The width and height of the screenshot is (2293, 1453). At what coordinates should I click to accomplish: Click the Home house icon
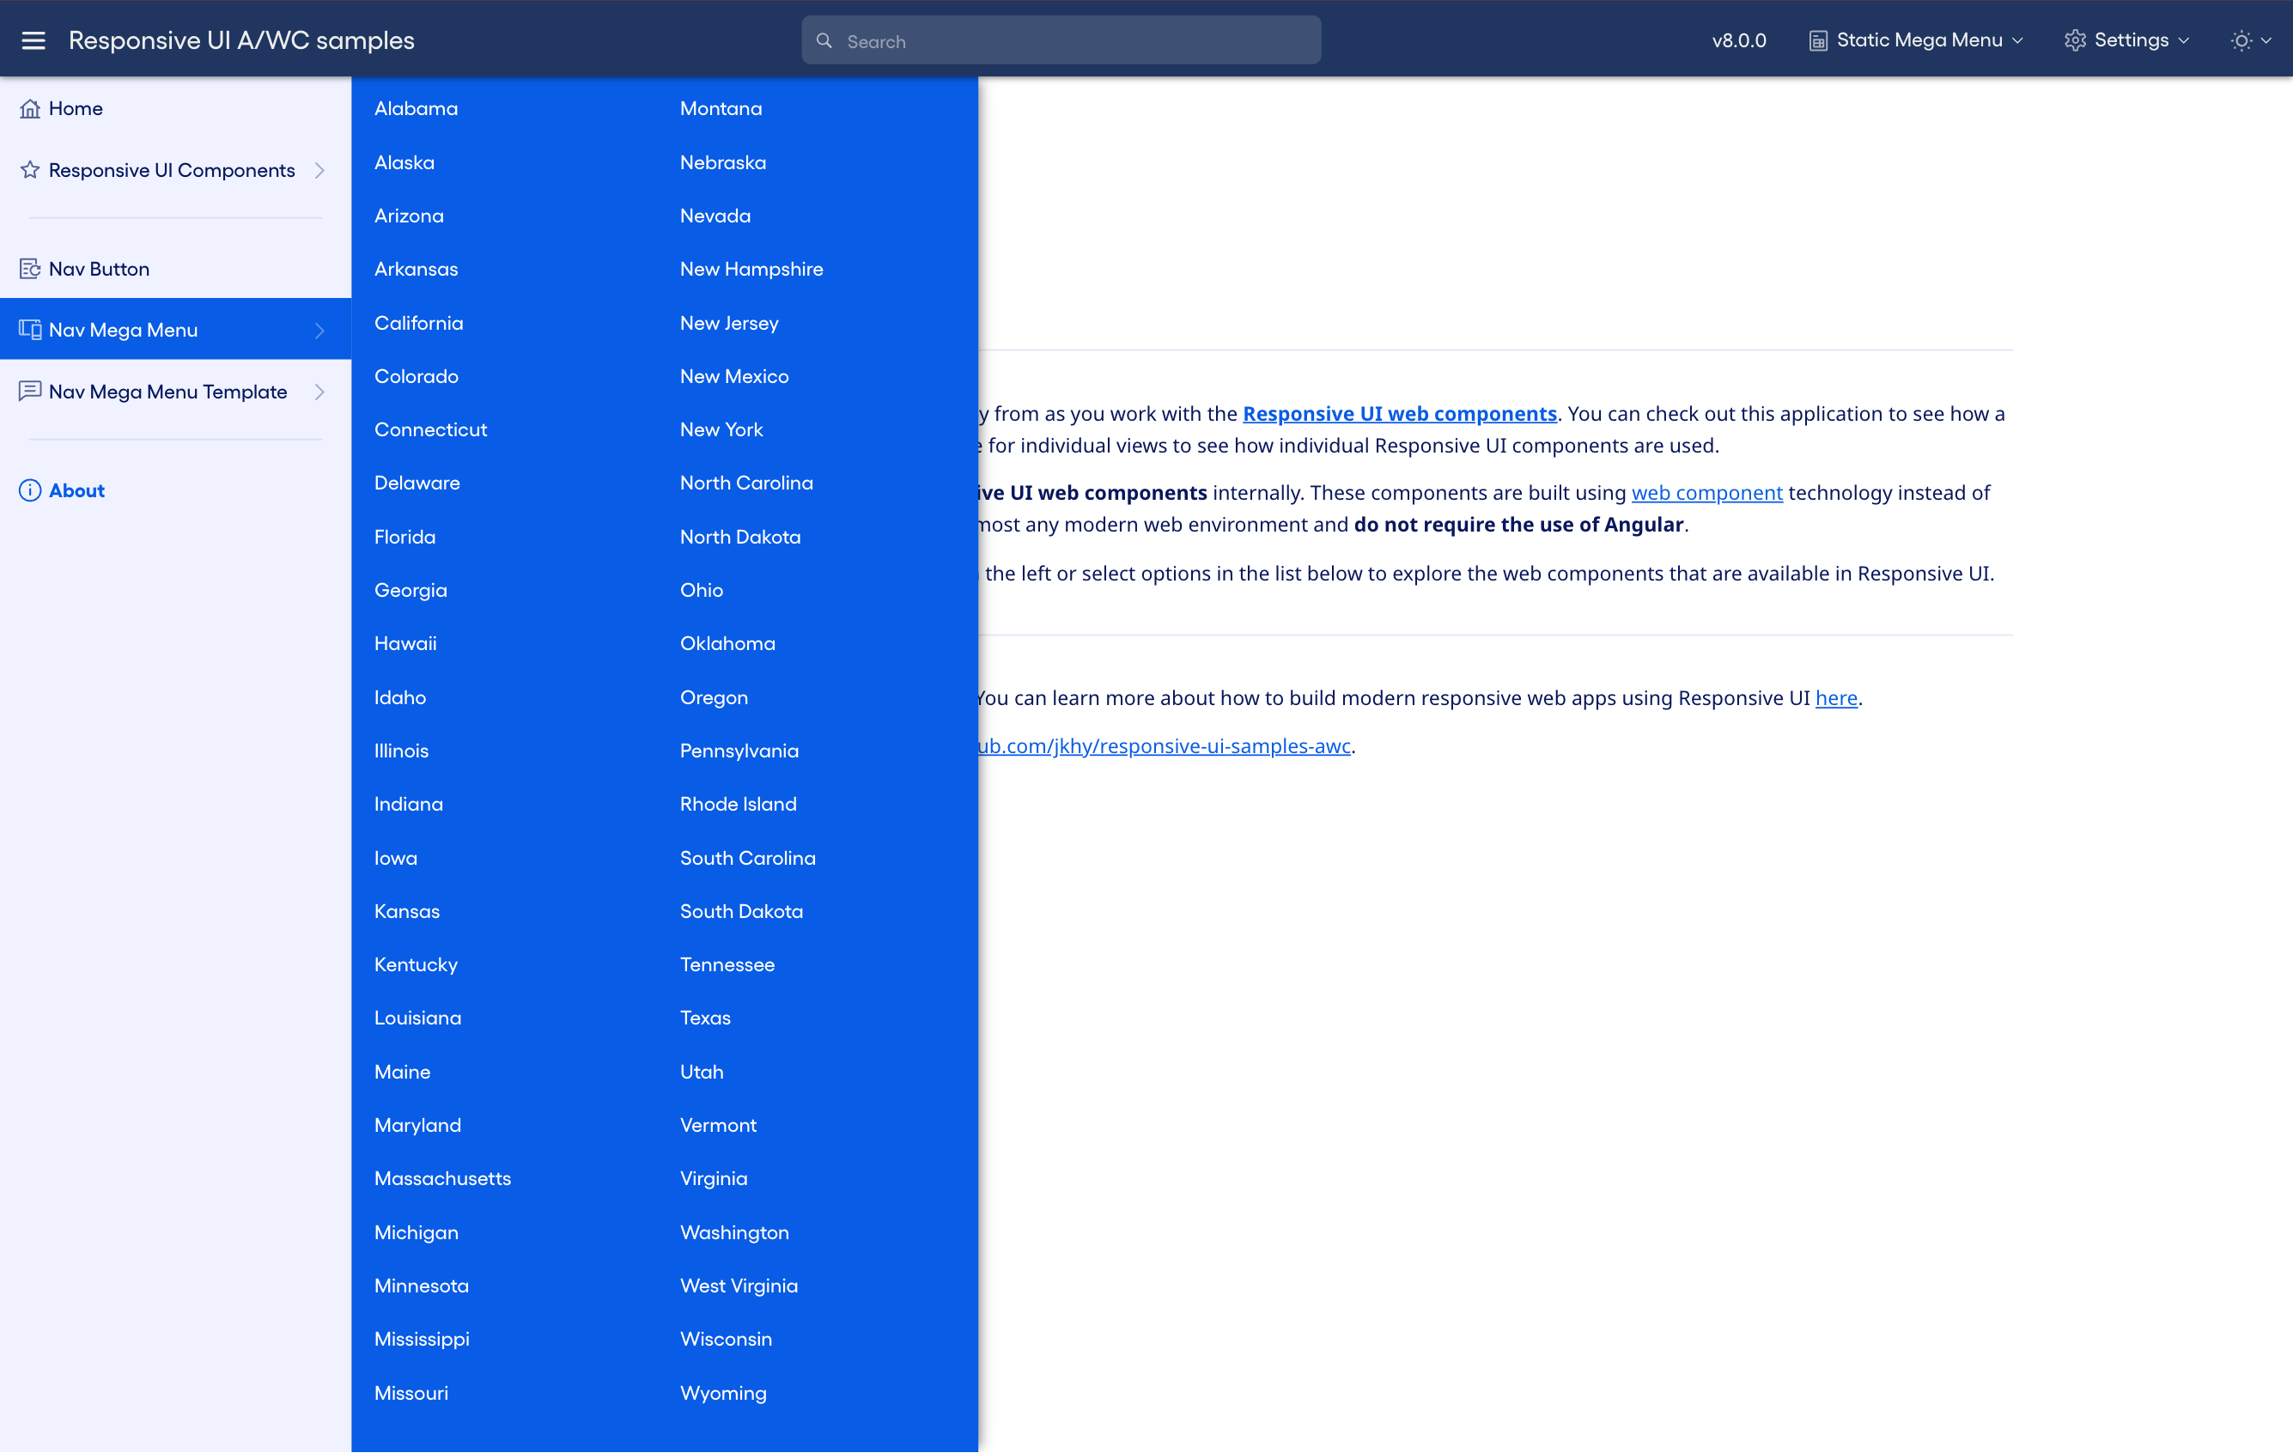29,108
